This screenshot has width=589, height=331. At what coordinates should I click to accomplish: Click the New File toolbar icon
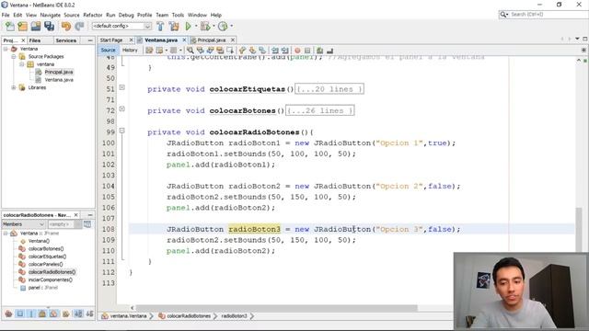point(9,27)
